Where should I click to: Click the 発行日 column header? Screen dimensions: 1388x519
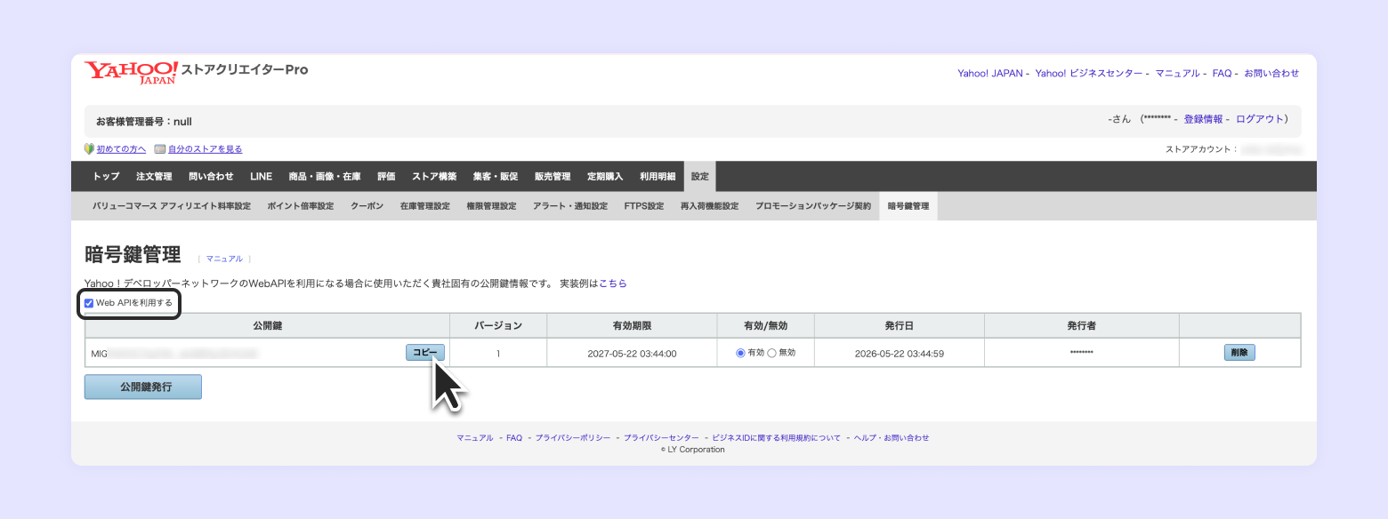coord(899,326)
